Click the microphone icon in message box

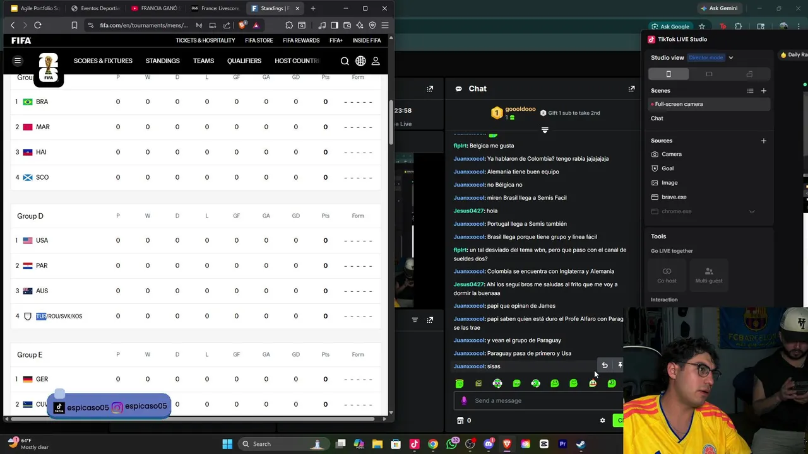click(464, 400)
